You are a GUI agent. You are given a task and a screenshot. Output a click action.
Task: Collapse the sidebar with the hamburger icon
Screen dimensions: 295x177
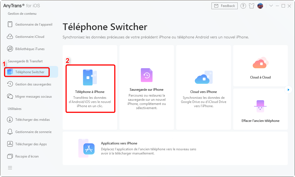tap(10, 168)
